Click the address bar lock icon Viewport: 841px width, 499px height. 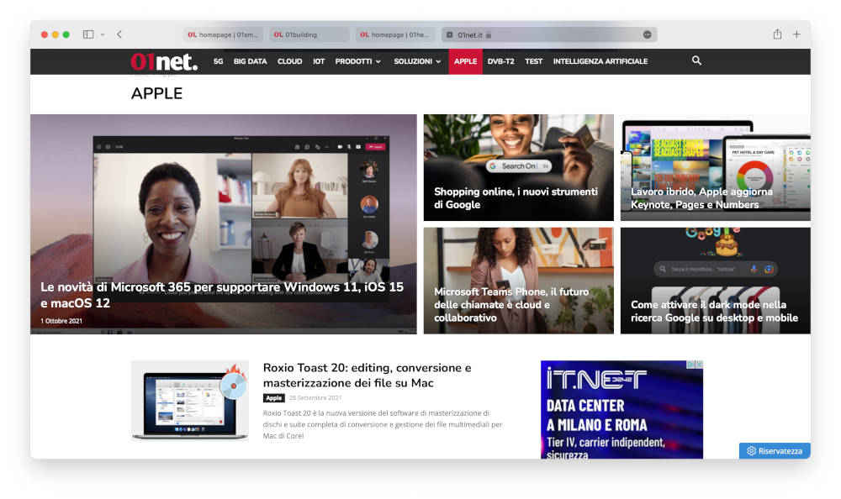(489, 34)
